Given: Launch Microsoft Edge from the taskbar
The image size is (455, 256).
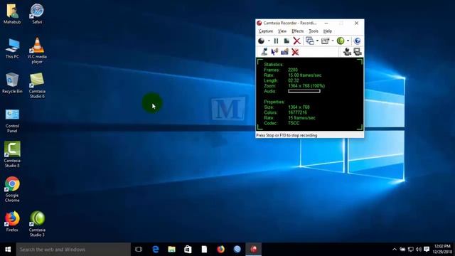Looking at the screenshot, I should pyautogui.click(x=156, y=250).
